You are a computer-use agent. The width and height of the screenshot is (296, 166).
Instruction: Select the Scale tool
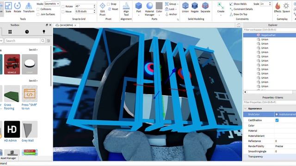pyautogui.click(x=8, y=7)
